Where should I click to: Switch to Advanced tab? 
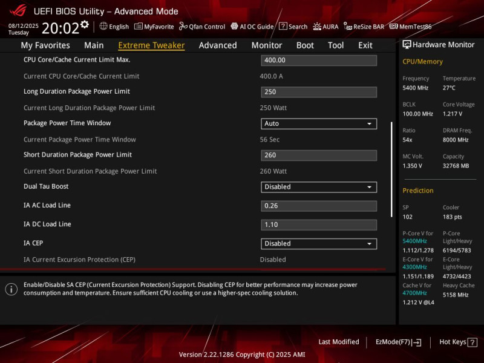218,45
